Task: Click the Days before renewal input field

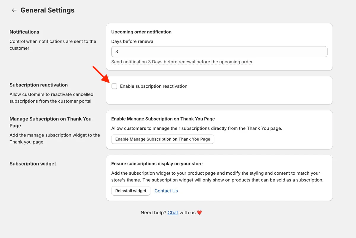Action: pyautogui.click(x=219, y=52)
